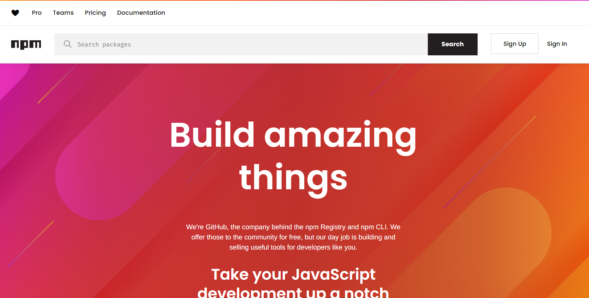Click the black Search button
Viewport: 589px width, 298px height.
pyautogui.click(x=452, y=44)
